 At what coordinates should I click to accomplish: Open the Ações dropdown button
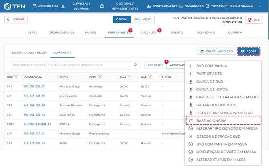click(249, 51)
